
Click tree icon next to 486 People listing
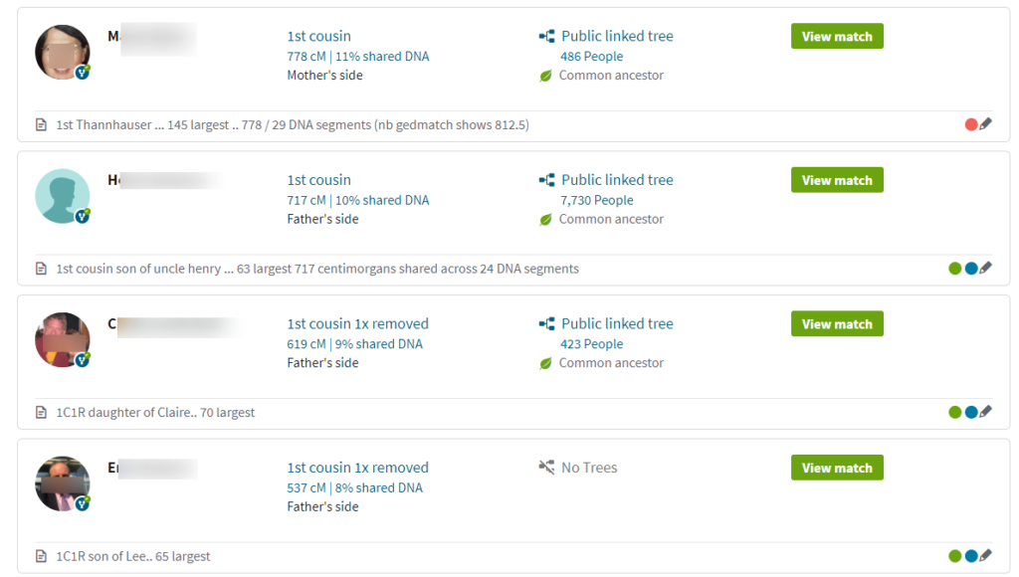546,37
